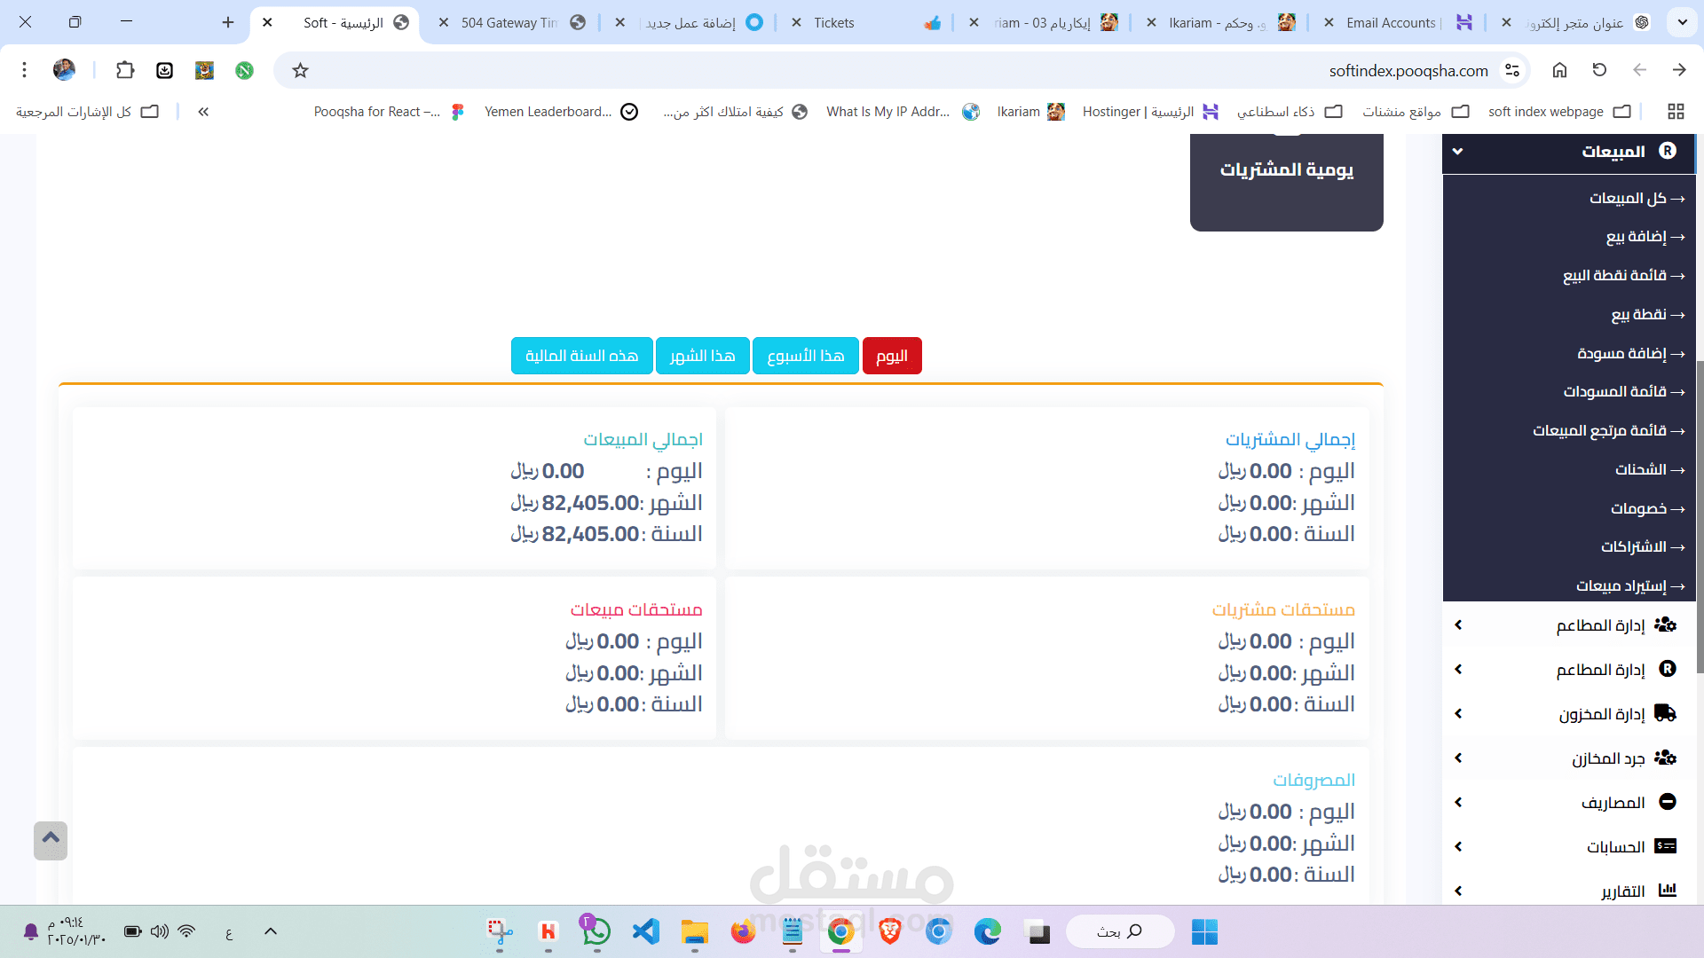The image size is (1704, 958).
Task: Select the اليوم filter button
Action: click(891, 356)
